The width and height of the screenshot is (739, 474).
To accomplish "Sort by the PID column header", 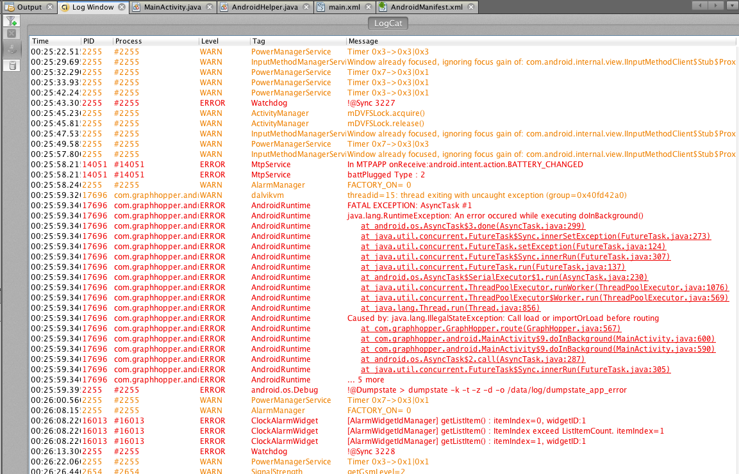I will (97, 41).
